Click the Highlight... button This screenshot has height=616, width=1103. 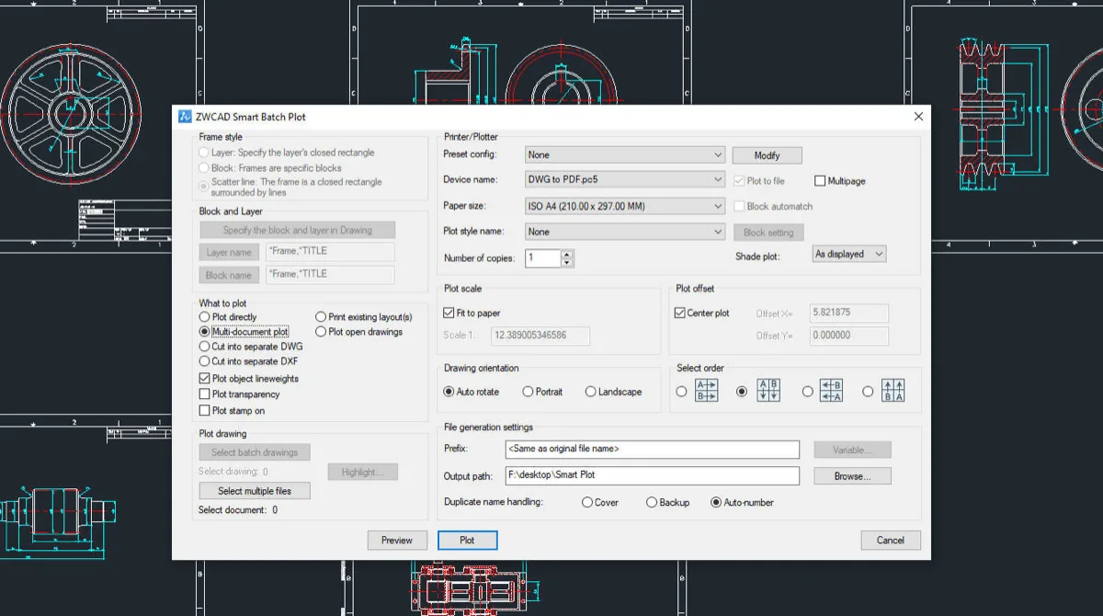[363, 472]
